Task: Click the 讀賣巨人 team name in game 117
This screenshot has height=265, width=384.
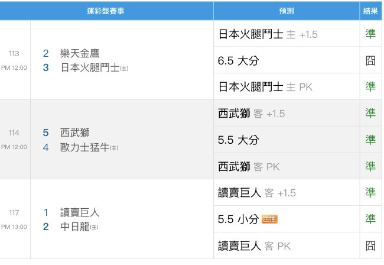Action: pos(79,212)
